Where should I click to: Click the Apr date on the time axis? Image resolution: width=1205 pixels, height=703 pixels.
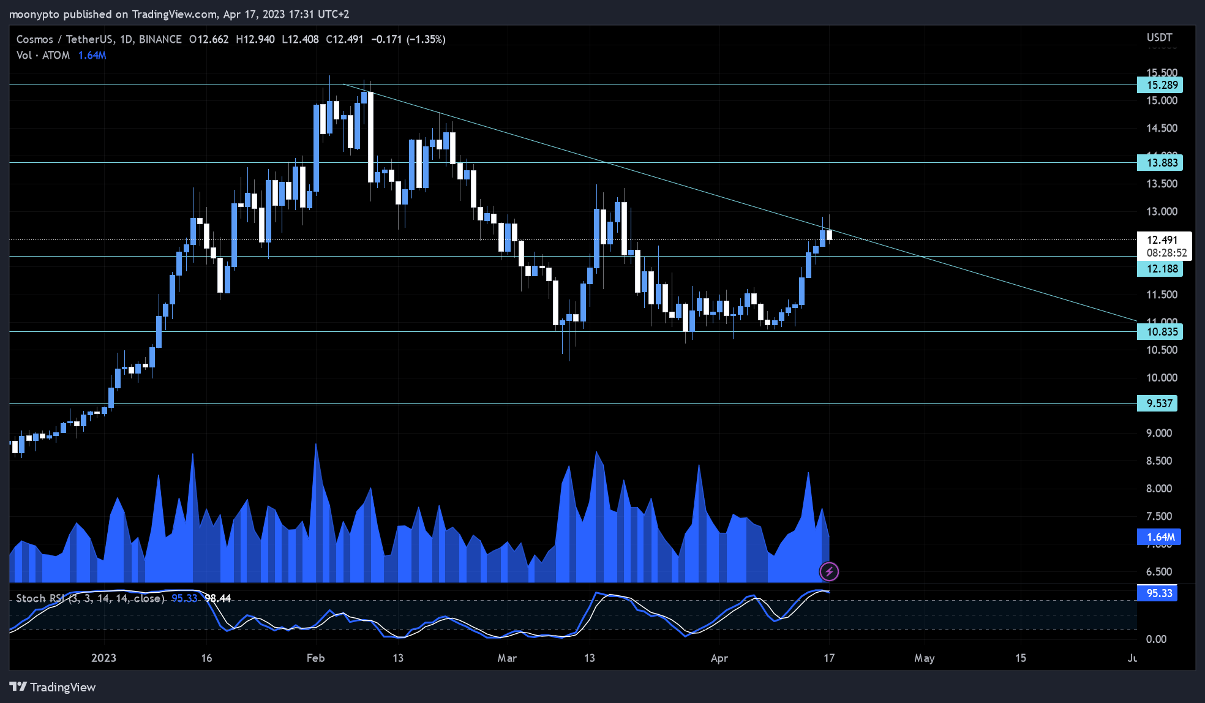coord(719,658)
